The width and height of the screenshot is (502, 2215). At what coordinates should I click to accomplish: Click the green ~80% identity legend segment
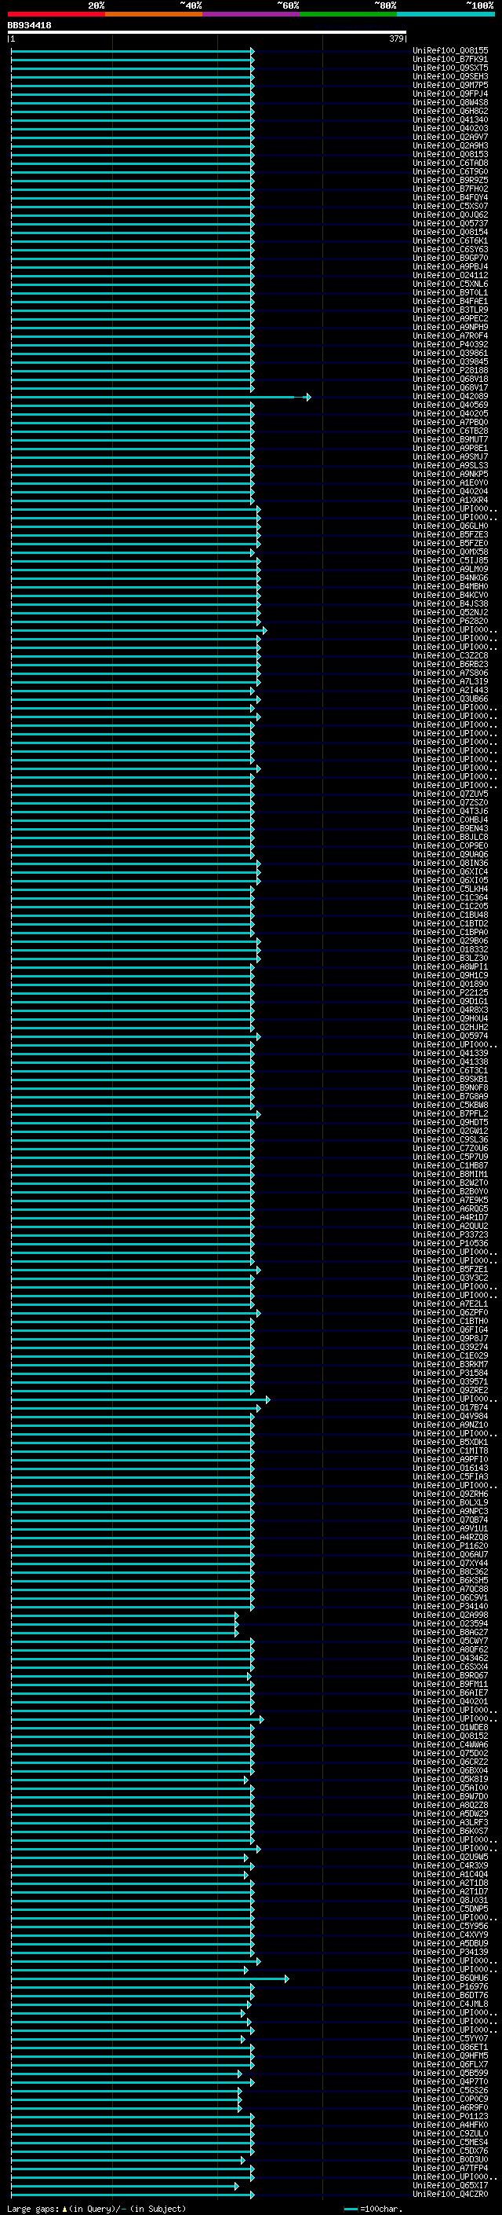(348, 14)
